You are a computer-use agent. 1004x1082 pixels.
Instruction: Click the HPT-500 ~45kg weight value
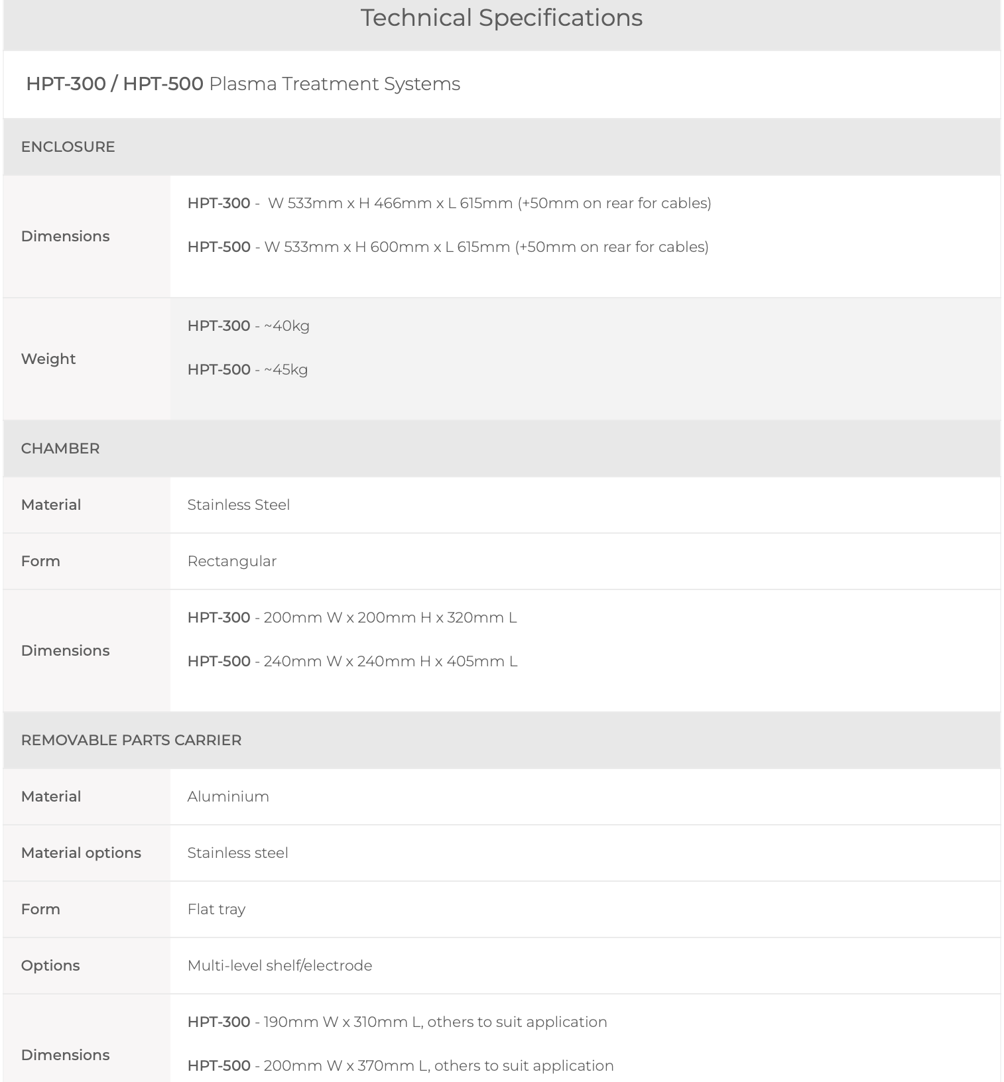pyautogui.click(x=247, y=369)
